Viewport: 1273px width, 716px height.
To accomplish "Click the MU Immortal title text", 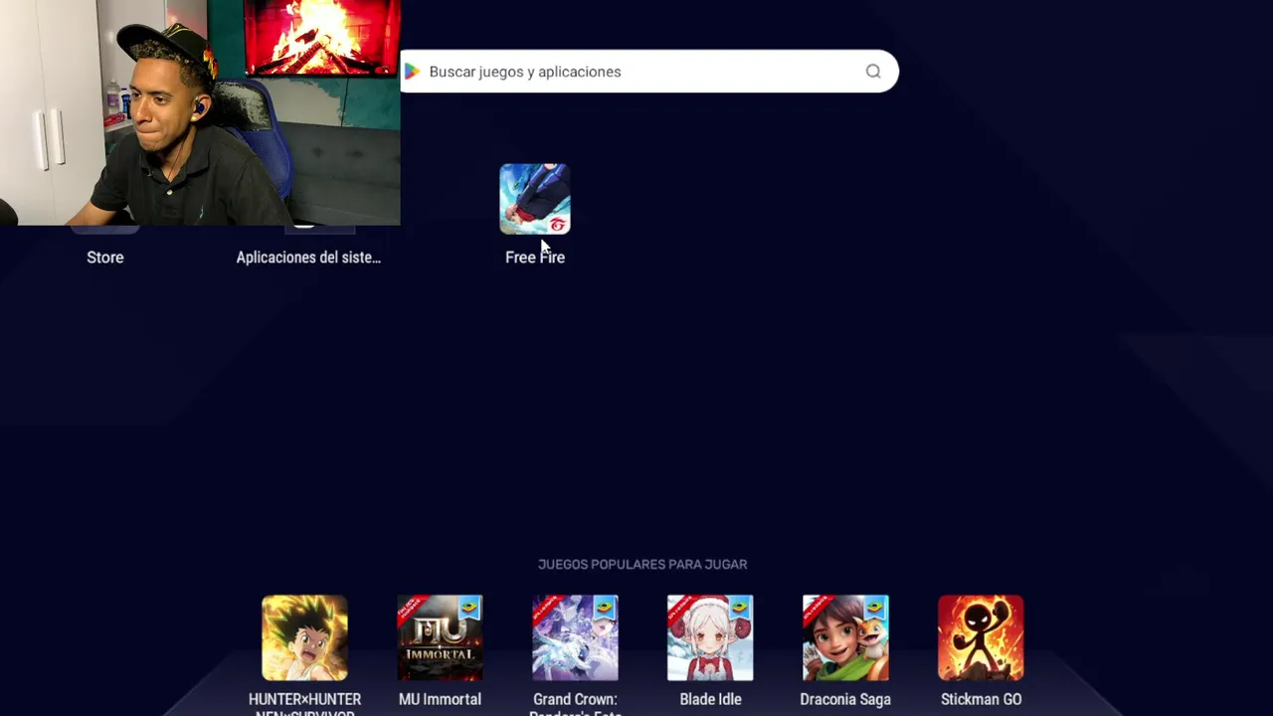I will coord(440,699).
